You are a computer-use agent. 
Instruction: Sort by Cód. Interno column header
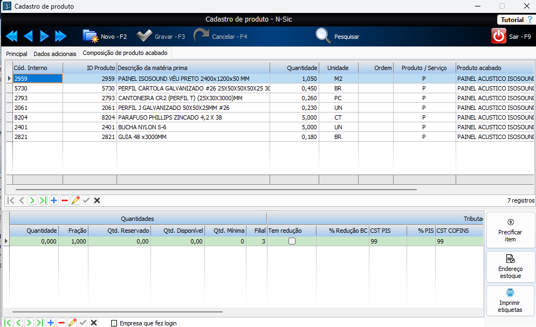[x=38, y=68]
